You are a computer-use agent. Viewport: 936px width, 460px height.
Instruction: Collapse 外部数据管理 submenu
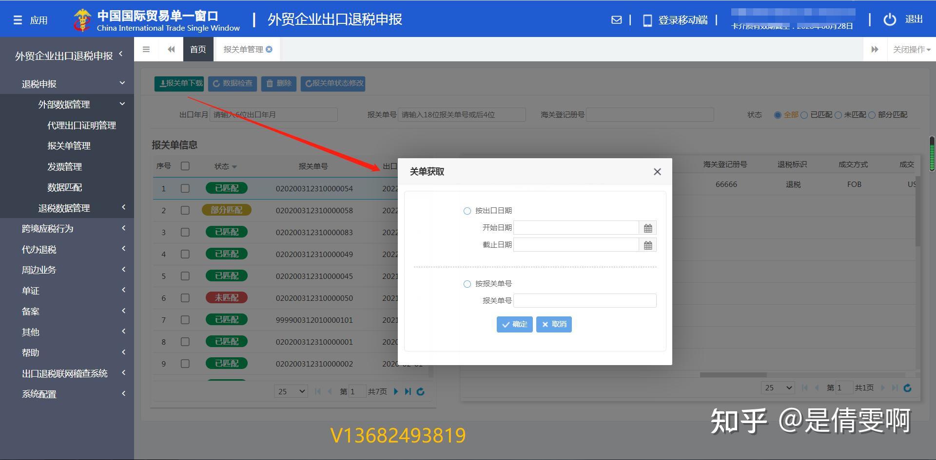(x=122, y=104)
